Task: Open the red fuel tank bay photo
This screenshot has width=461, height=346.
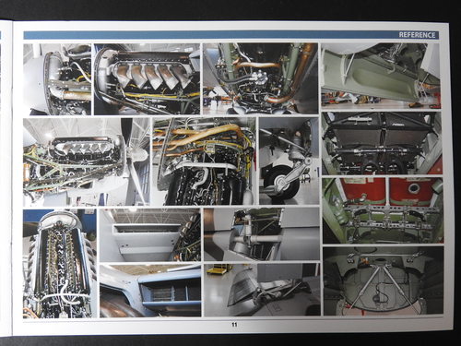Action: [383, 210]
